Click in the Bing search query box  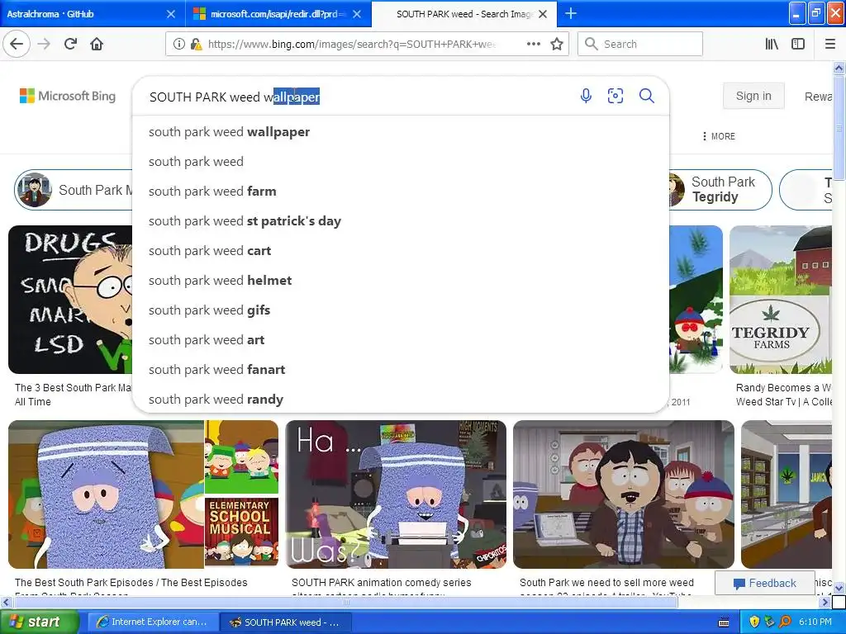coord(356,97)
